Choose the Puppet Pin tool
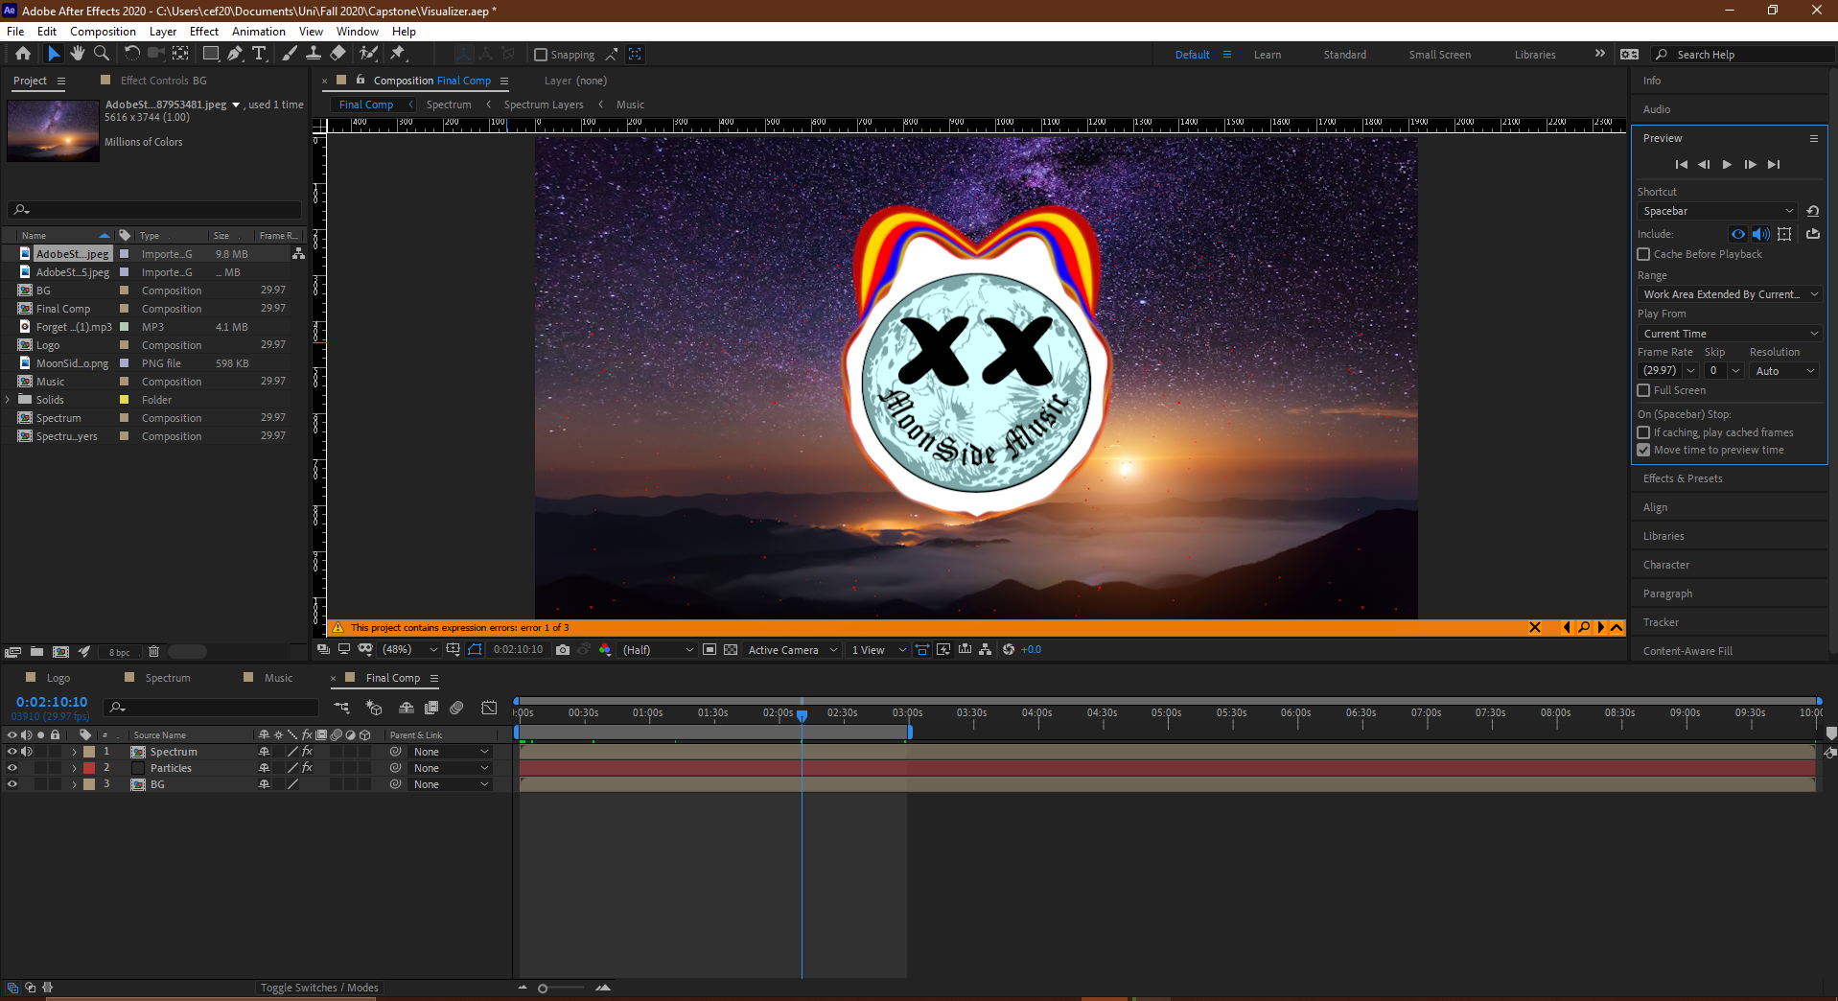 pyautogui.click(x=398, y=54)
